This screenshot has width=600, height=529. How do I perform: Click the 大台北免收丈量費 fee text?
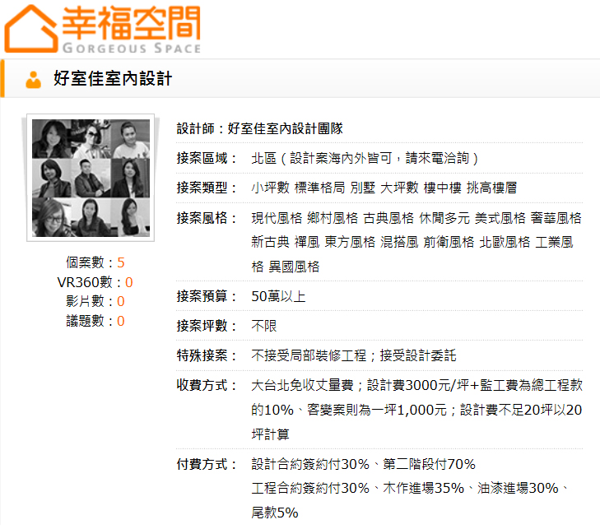point(302,385)
